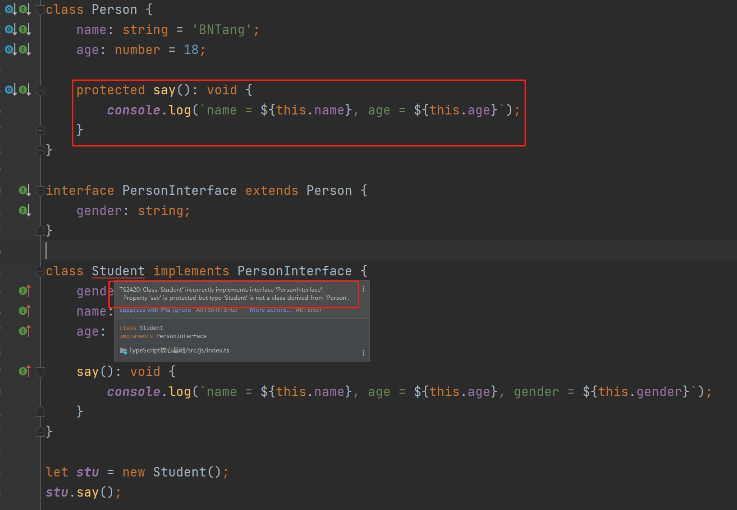Click green implemented marker on class Person line
The height and width of the screenshot is (510, 737).
tap(25, 9)
